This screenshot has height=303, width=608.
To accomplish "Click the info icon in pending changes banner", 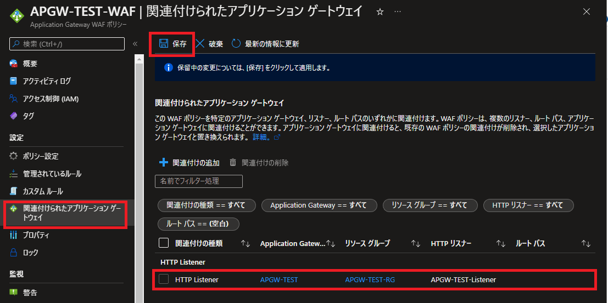I will tap(168, 68).
